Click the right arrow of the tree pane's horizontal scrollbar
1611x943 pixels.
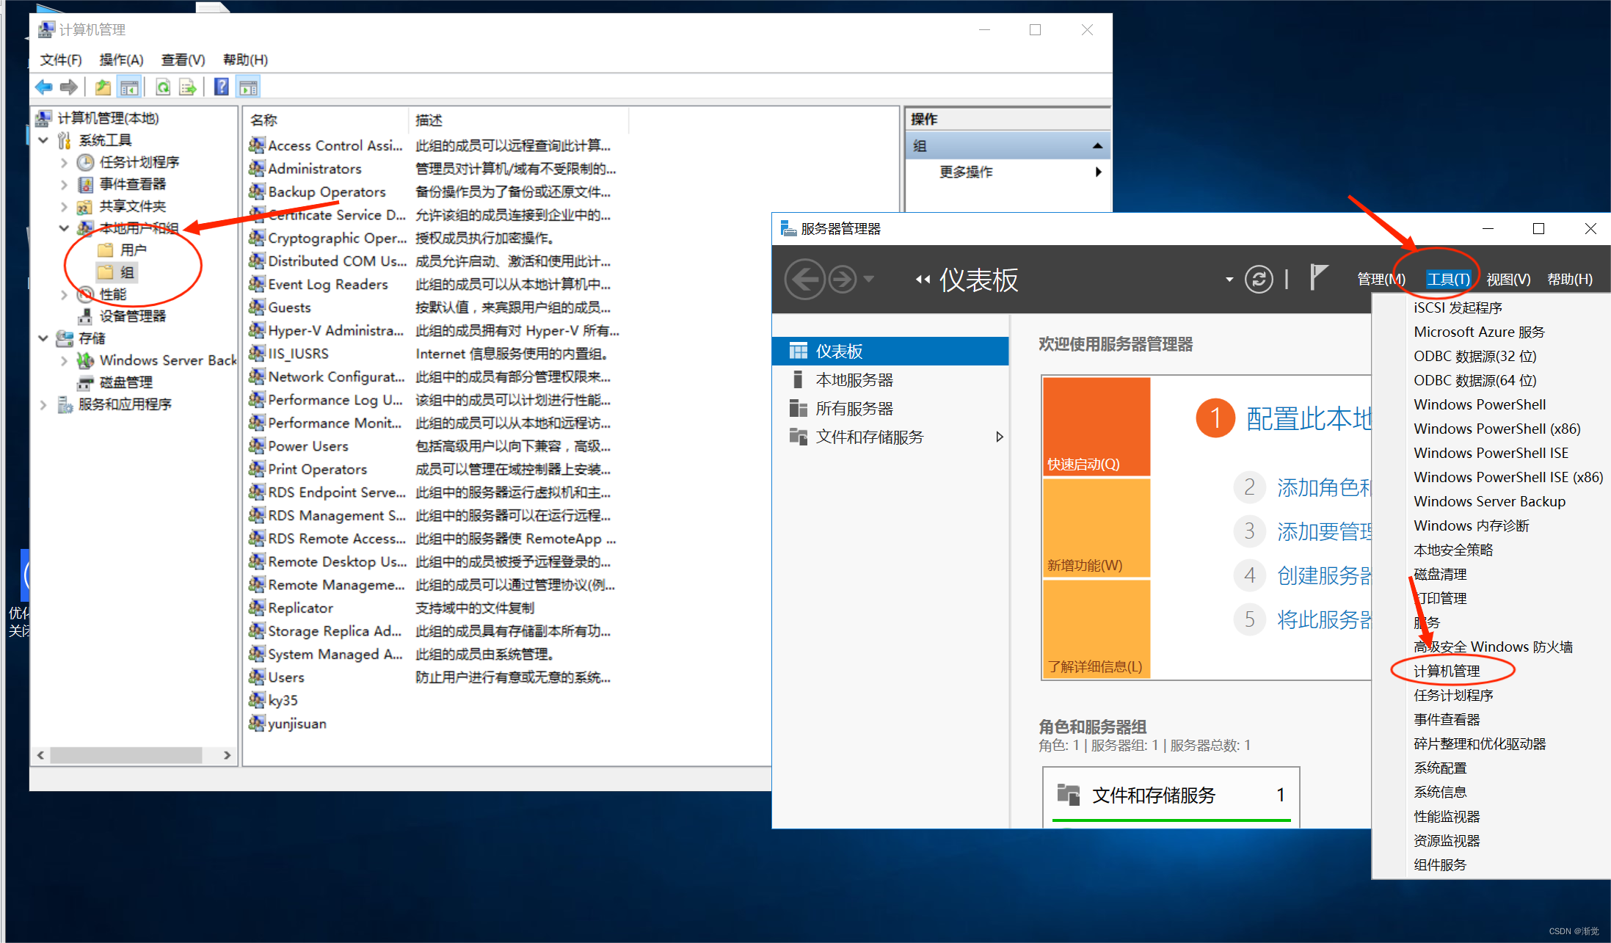click(x=228, y=755)
